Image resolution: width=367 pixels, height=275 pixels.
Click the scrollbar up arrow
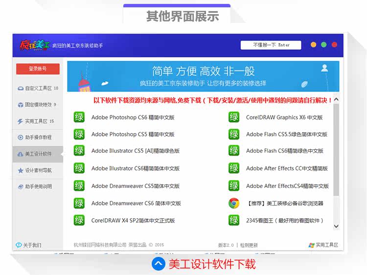(x=336, y=99)
